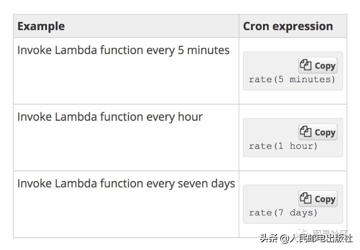
Task: Click the copy icon beside rate(7 days)
Action: [x=305, y=198]
